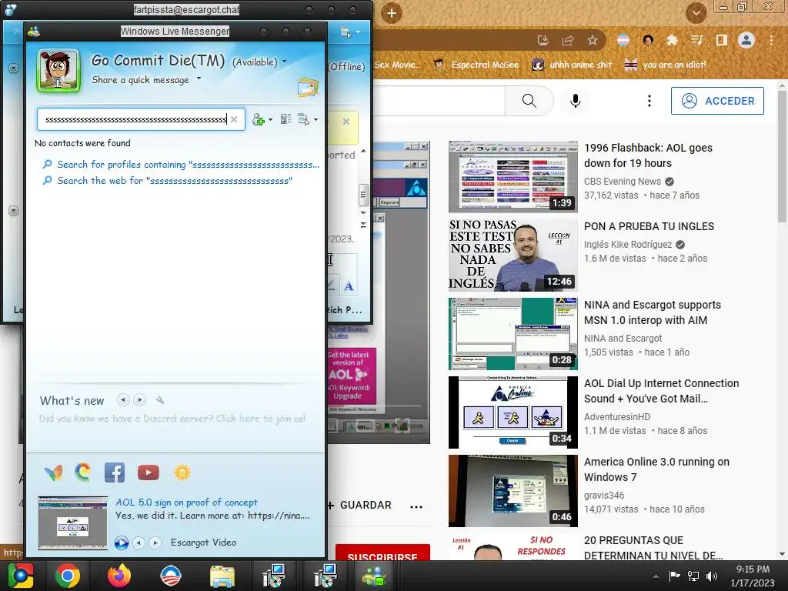Screen dimensions: 788x591
Task: Click the YouTube voice search microphone
Action: pos(576,101)
